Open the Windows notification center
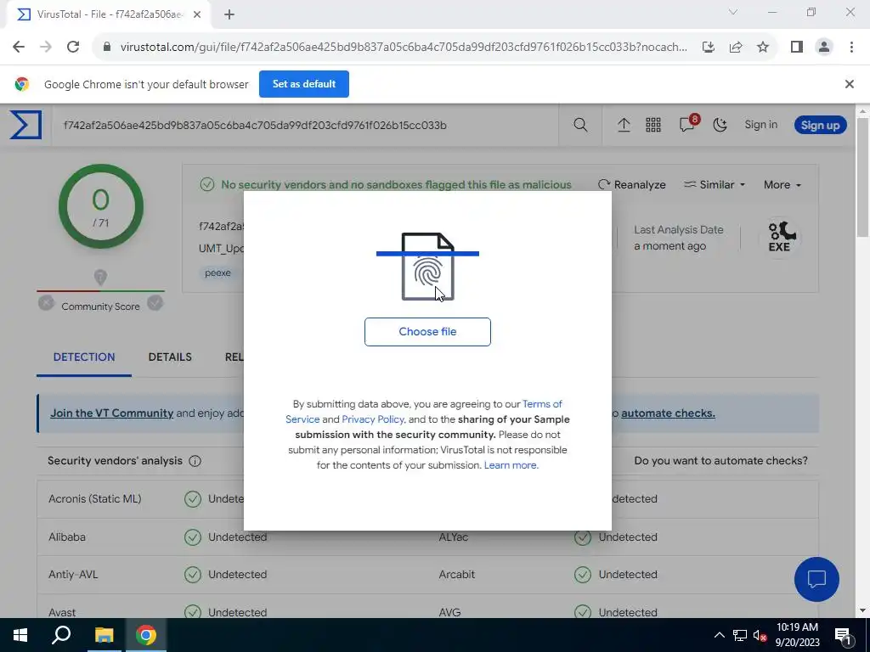This screenshot has height=652, width=870. [x=844, y=635]
